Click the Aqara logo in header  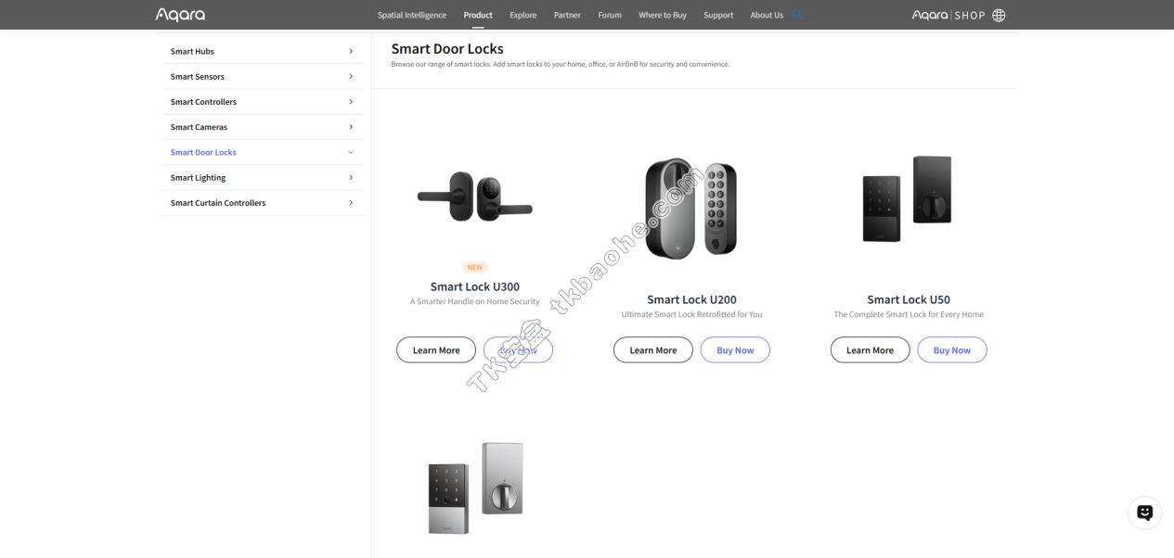tap(180, 15)
